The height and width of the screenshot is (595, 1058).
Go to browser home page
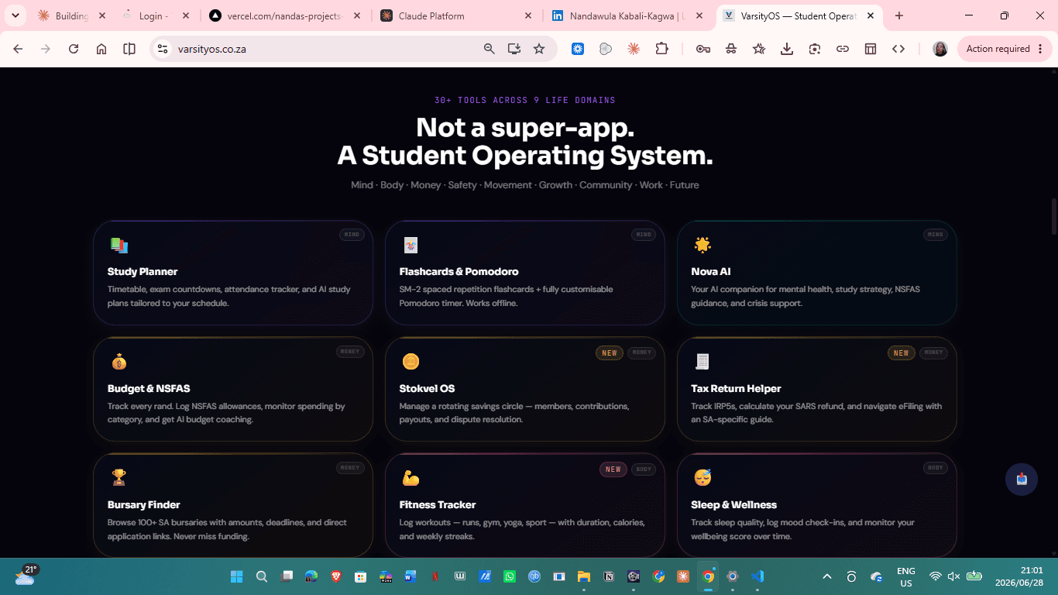tap(101, 49)
